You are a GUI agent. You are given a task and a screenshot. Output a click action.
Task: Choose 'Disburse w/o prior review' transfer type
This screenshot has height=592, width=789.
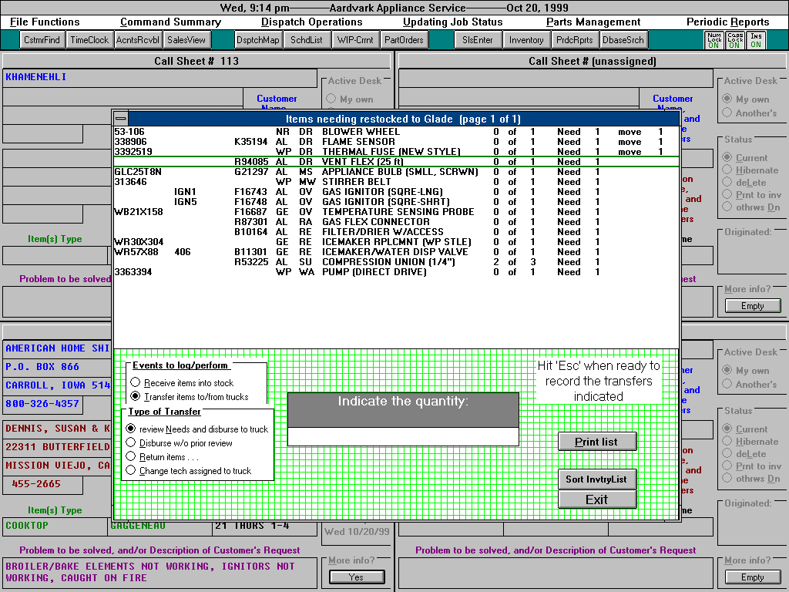(131, 443)
